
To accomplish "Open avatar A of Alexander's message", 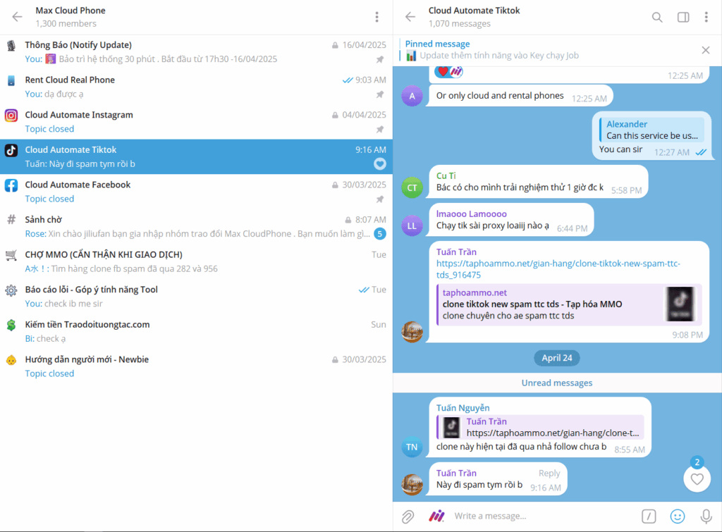I will pos(412,96).
